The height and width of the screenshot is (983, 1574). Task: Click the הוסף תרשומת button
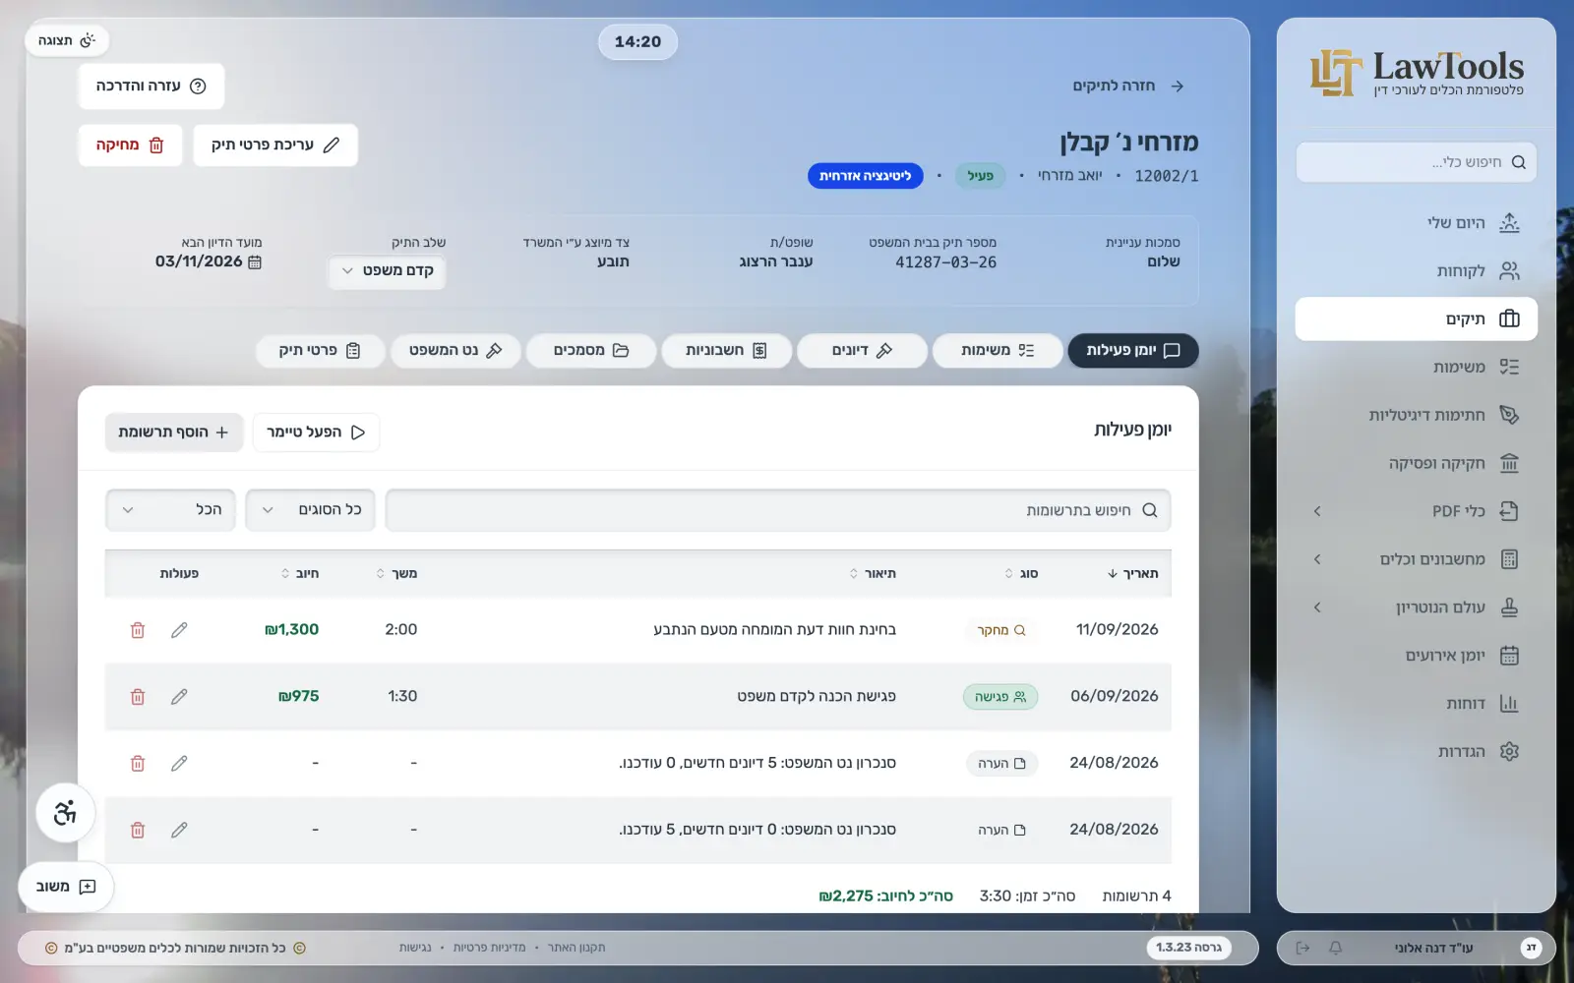pyautogui.click(x=174, y=433)
